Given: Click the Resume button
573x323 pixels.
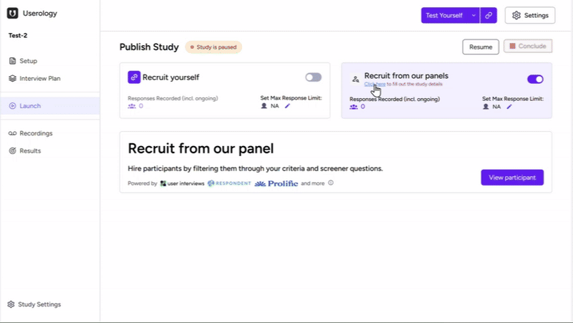Looking at the screenshot, I should tap(481, 47).
